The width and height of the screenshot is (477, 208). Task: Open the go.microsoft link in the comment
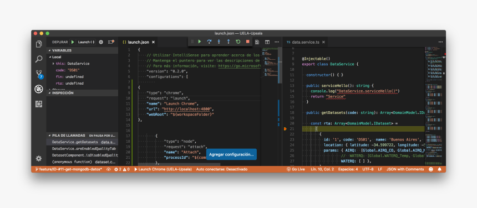click(240, 66)
